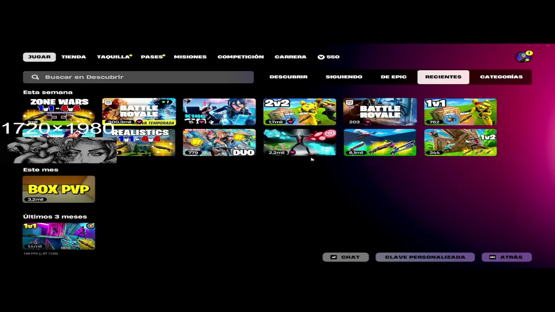Click the key icon in ATRÁS button
The height and width of the screenshot is (312, 555).
pyautogui.click(x=493, y=257)
